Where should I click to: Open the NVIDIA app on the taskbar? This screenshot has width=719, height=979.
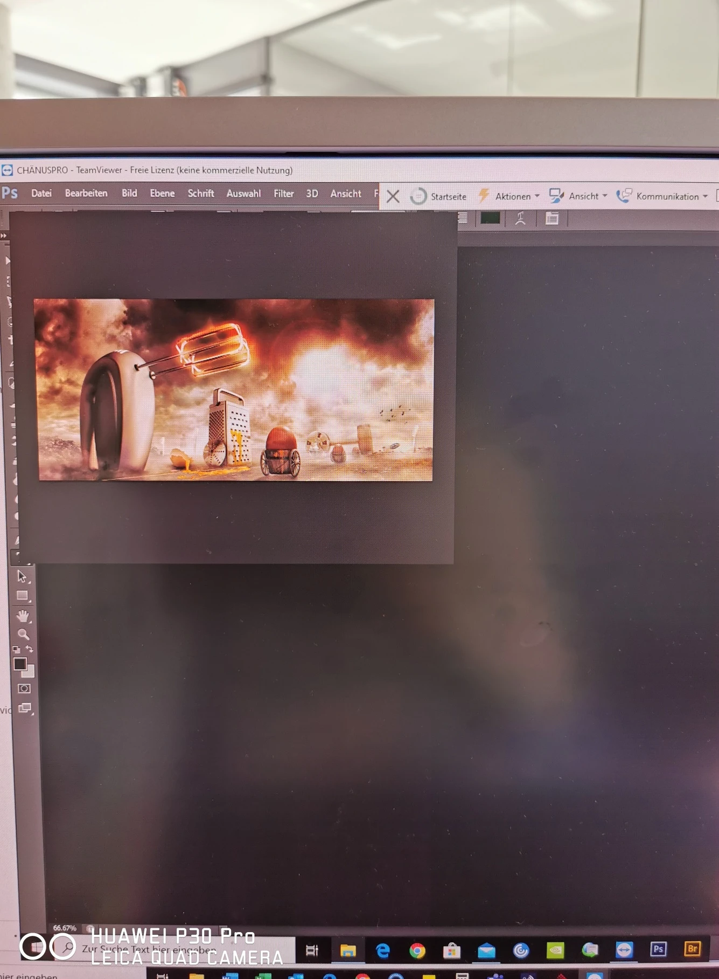click(555, 950)
